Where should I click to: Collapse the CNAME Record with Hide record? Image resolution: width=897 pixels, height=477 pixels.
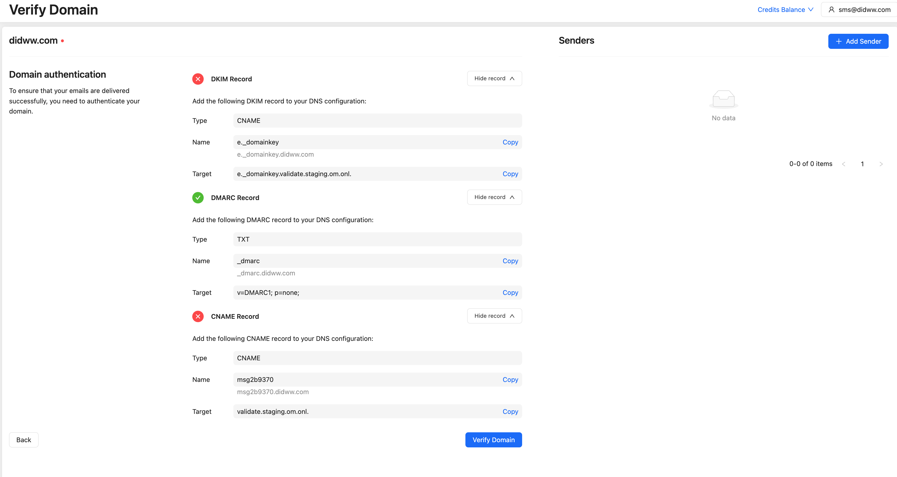pos(494,316)
